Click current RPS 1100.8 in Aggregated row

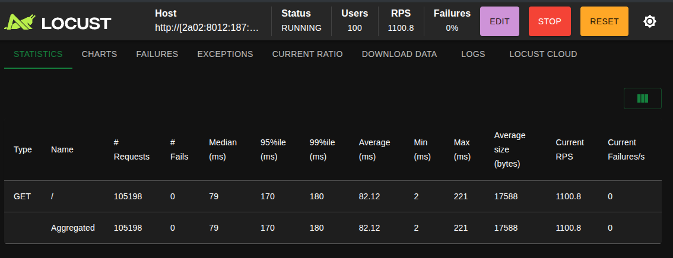click(x=569, y=228)
